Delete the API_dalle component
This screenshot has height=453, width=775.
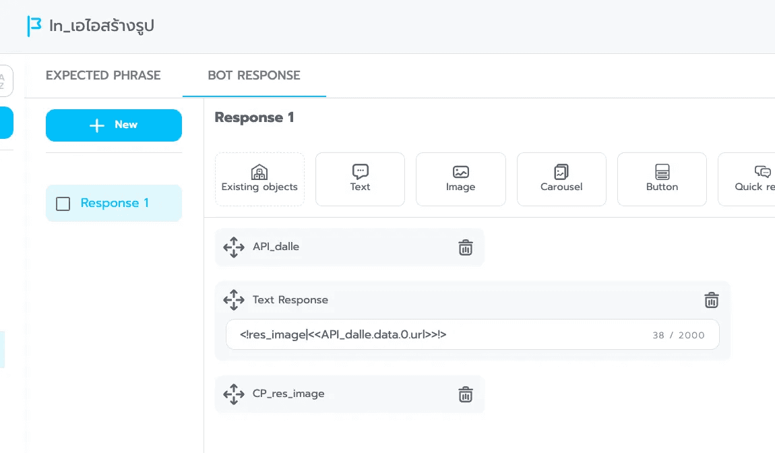click(465, 247)
